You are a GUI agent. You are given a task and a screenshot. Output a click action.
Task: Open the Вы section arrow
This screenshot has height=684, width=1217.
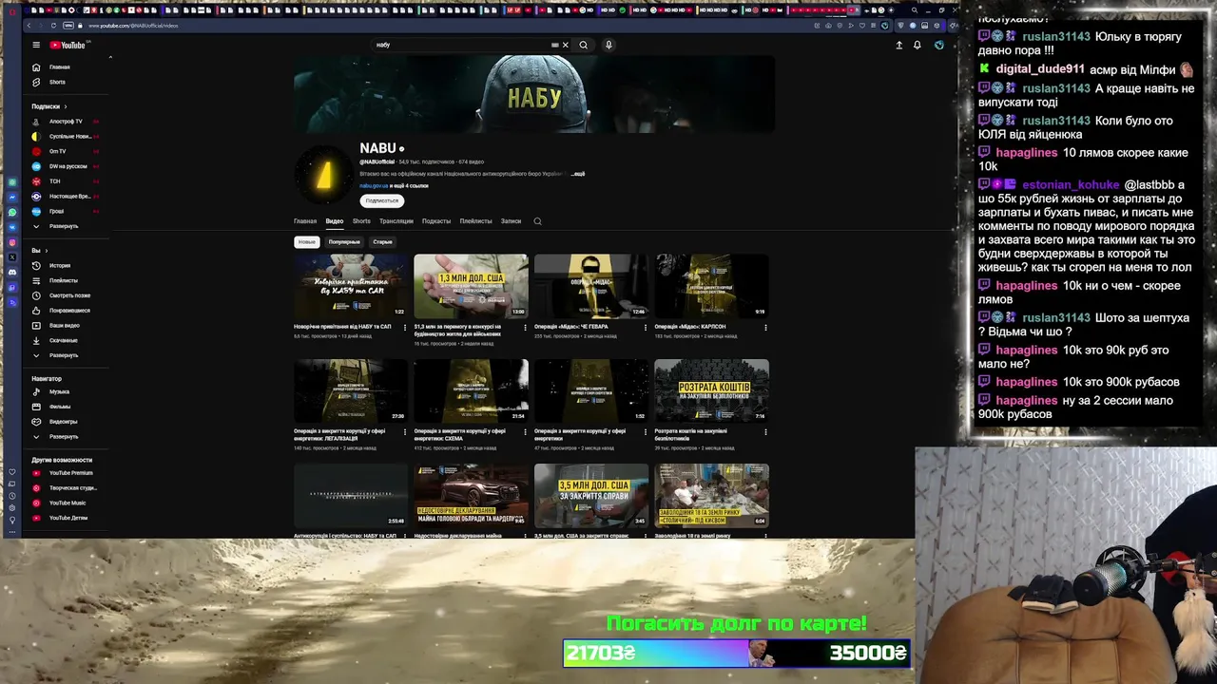coord(46,251)
